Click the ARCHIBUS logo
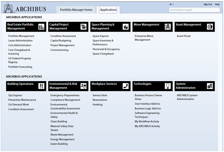The height and width of the screenshot is (152, 224). coord(25,8)
